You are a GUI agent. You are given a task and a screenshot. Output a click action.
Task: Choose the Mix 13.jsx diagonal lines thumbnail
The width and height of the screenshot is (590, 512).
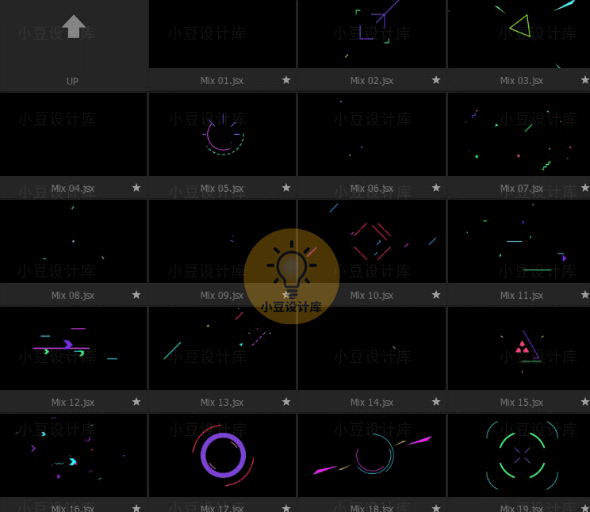pos(222,349)
